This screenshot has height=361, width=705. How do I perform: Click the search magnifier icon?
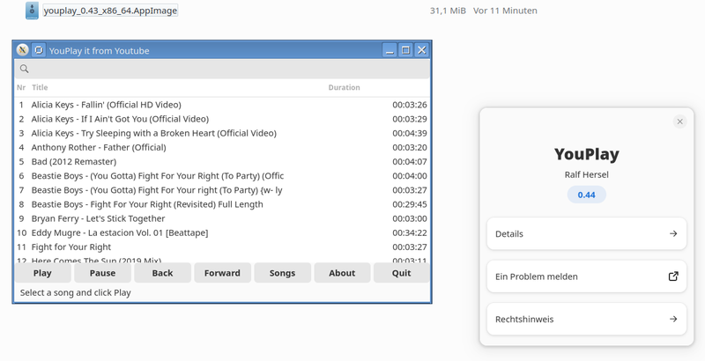[x=25, y=69]
